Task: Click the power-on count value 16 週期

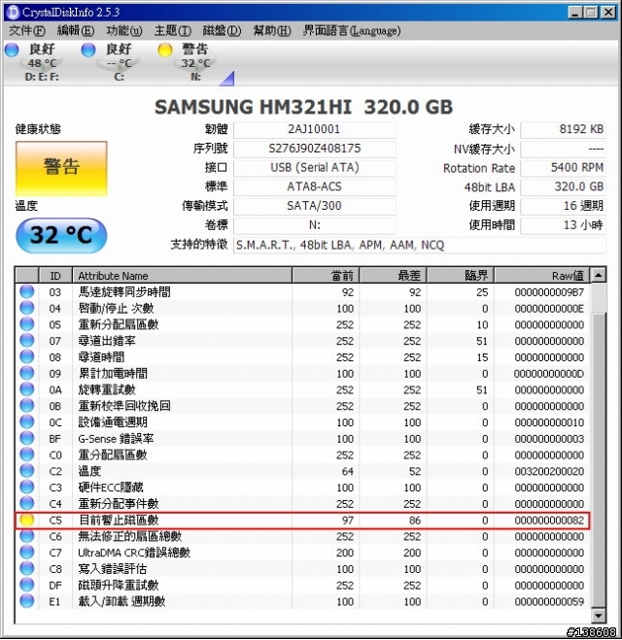Action: [563, 206]
